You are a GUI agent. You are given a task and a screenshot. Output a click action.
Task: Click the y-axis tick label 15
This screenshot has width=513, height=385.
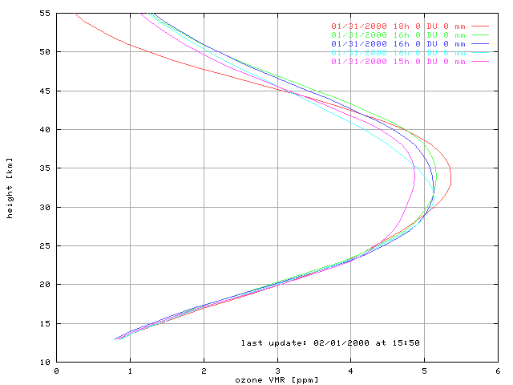coord(45,323)
